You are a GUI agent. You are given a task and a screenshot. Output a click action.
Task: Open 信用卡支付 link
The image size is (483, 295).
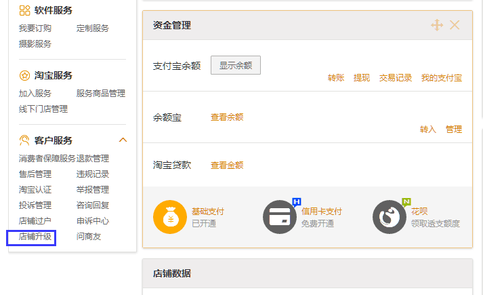(322, 212)
